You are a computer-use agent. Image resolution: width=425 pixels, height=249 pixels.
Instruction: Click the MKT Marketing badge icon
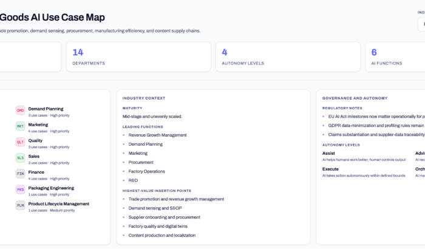coord(21,126)
